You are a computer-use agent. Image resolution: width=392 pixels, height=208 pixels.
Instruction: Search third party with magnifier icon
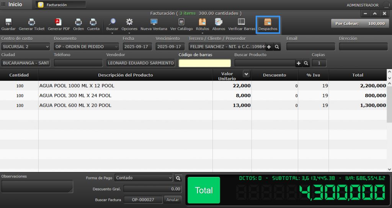point(277,47)
